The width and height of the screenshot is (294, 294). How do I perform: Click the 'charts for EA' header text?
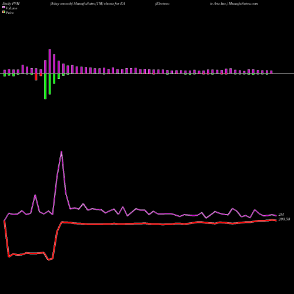coord(115,4)
